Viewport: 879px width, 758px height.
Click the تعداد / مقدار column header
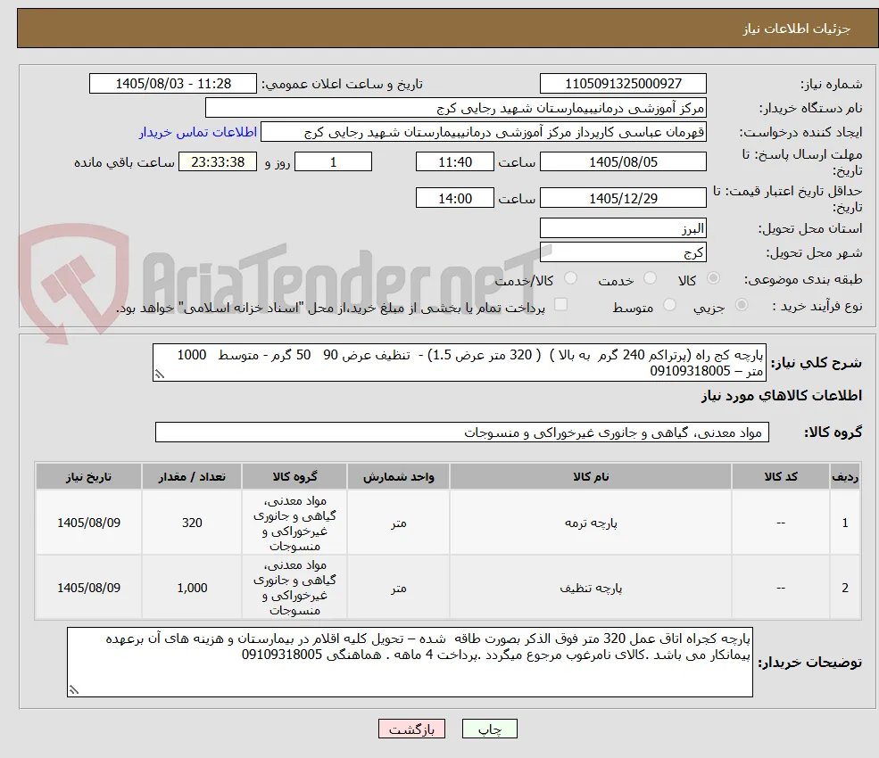point(192,477)
